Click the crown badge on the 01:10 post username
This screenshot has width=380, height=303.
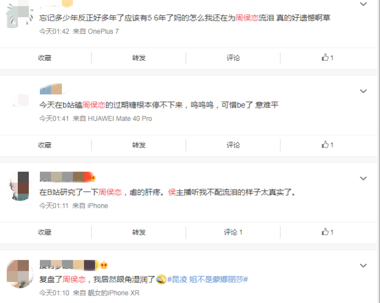[x=104, y=265]
